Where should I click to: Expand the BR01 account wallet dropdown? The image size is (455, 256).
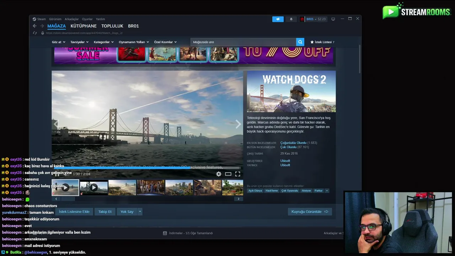[x=316, y=19]
